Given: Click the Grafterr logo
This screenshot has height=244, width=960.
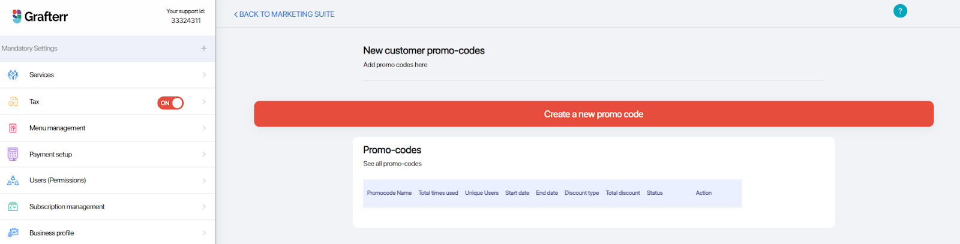Looking at the screenshot, I should (40, 16).
